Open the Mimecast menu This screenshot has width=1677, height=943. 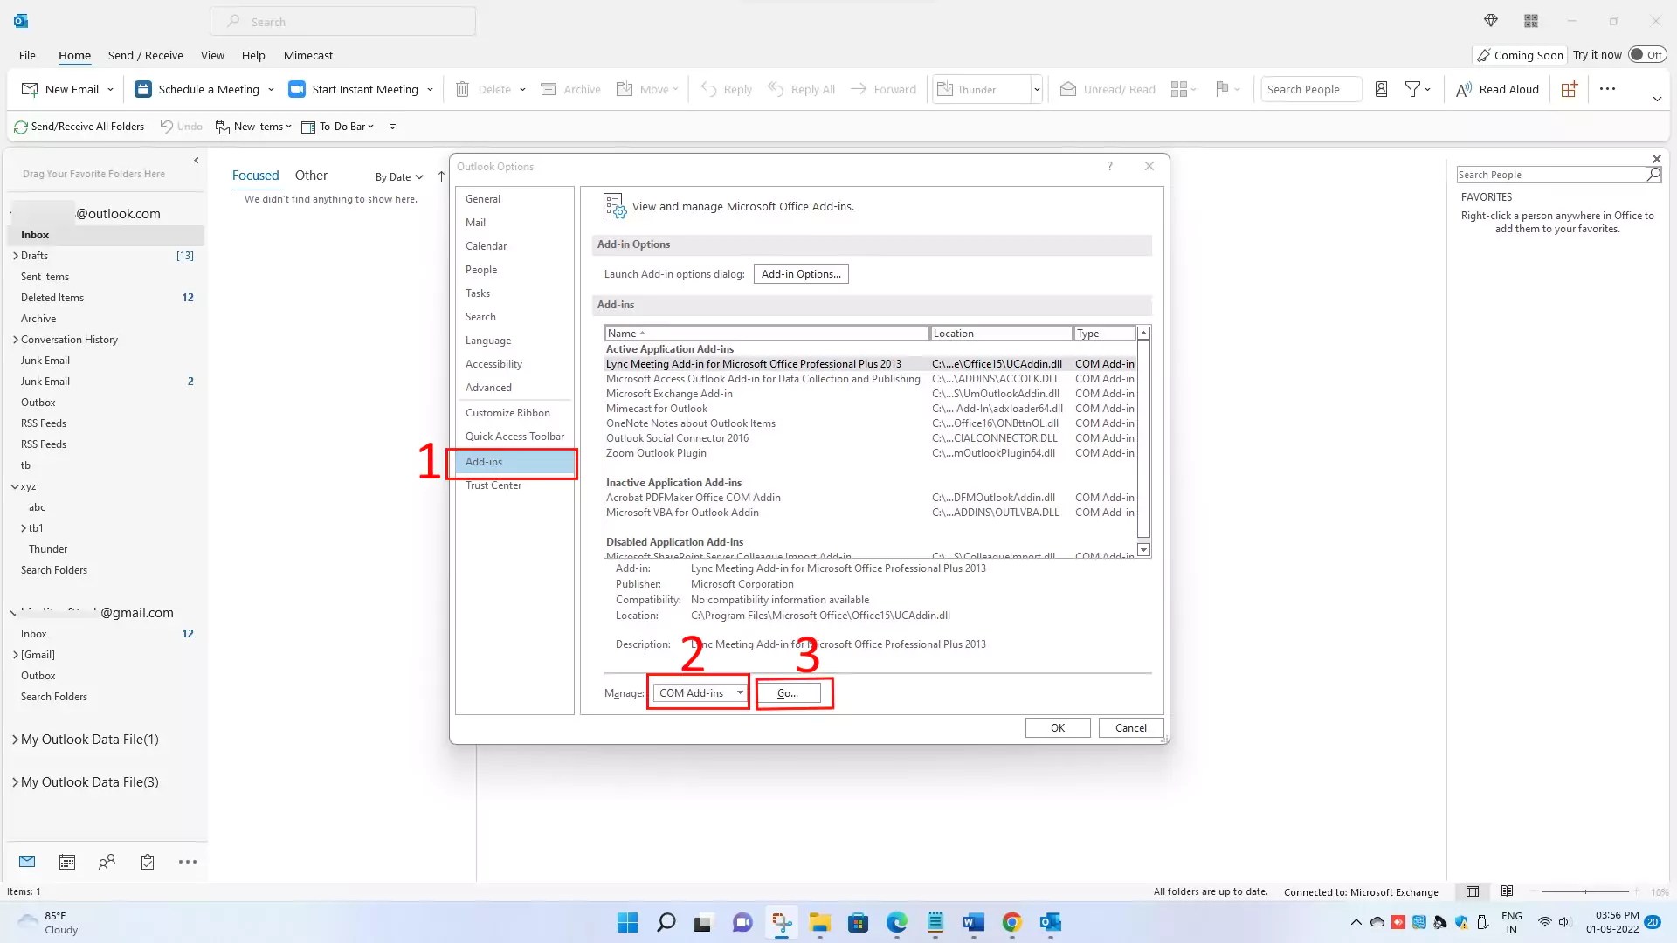(307, 55)
